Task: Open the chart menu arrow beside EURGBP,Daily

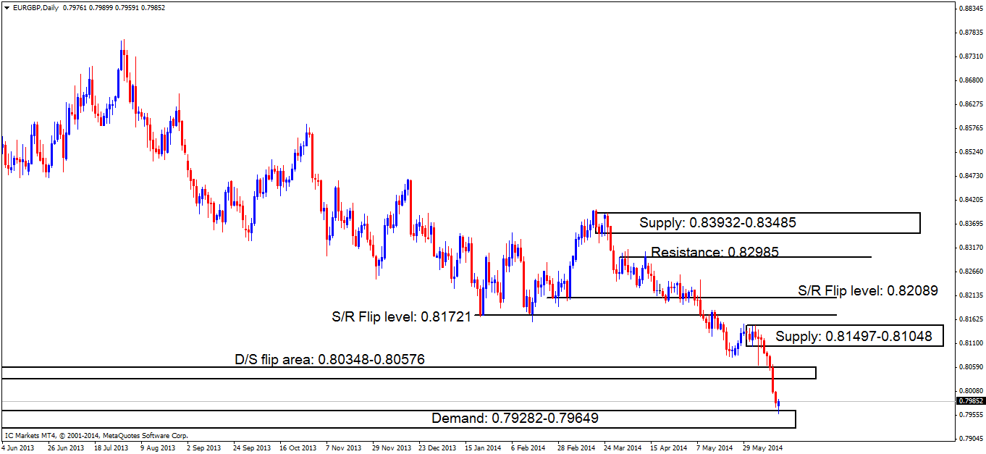Action: tap(6, 9)
